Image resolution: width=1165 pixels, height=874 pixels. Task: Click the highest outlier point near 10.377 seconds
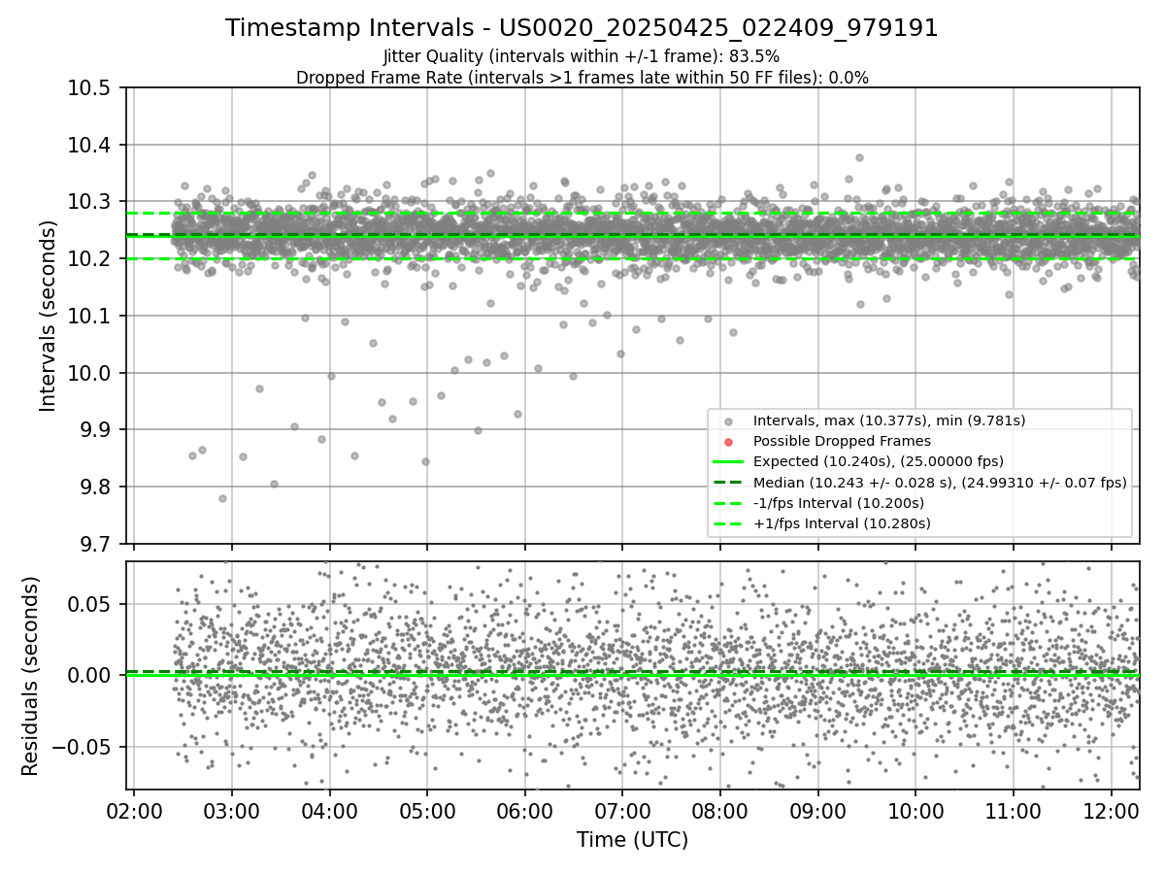tap(859, 157)
